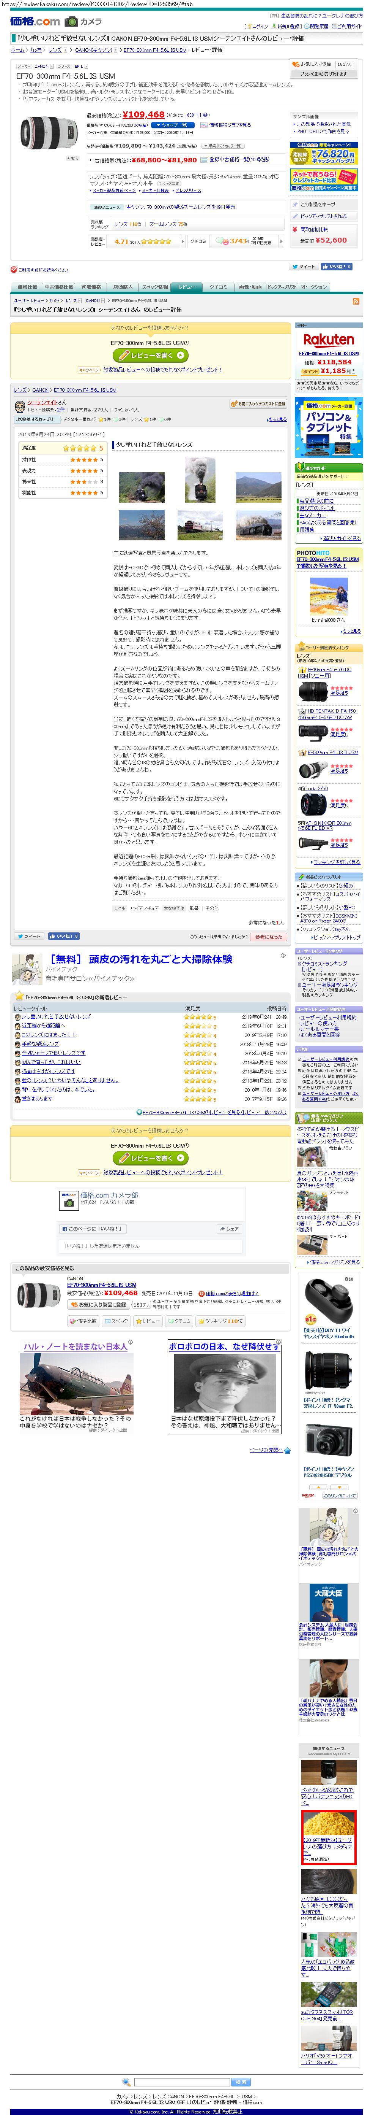Open the ボロボロの日本 portrait ad image

225,1383
